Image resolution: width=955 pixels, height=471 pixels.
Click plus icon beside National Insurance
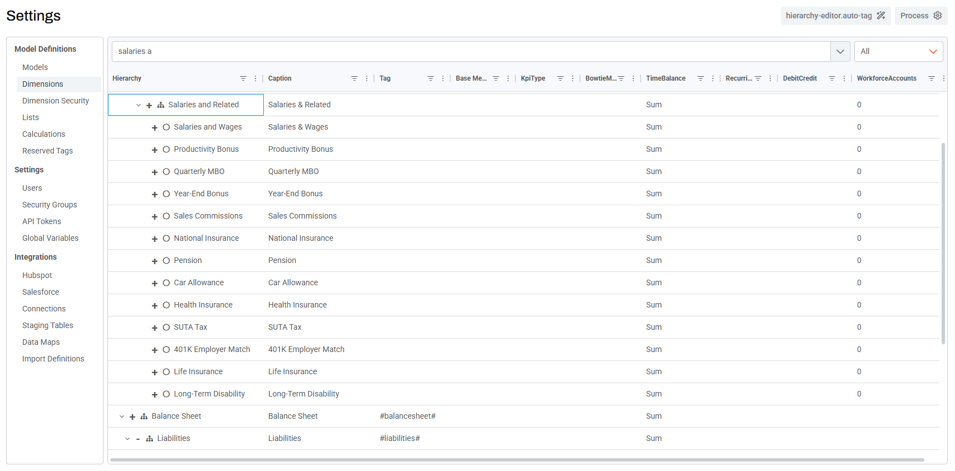click(x=155, y=239)
